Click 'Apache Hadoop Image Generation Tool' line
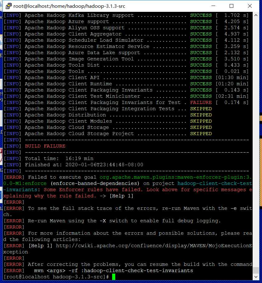This screenshot has width=262, height=283. 126,59
